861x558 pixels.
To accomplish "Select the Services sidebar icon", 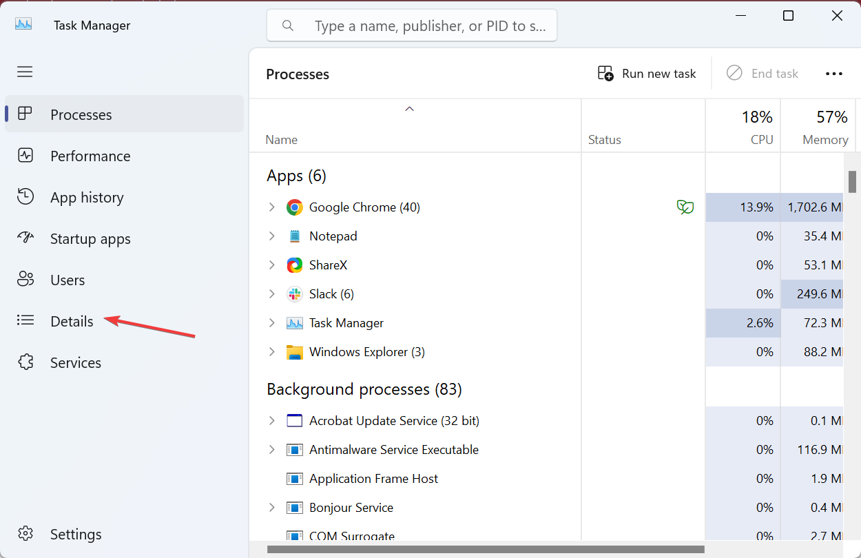I will coord(25,362).
